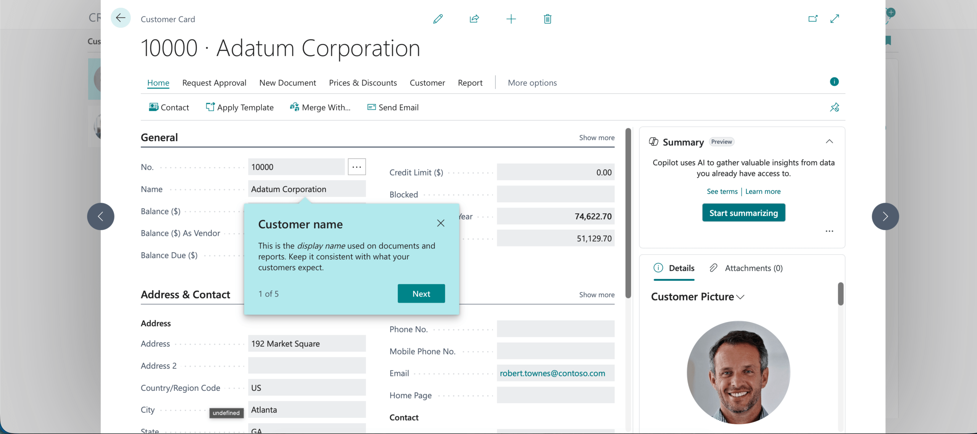
Task: Click the trash delete icon
Action: point(547,19)
